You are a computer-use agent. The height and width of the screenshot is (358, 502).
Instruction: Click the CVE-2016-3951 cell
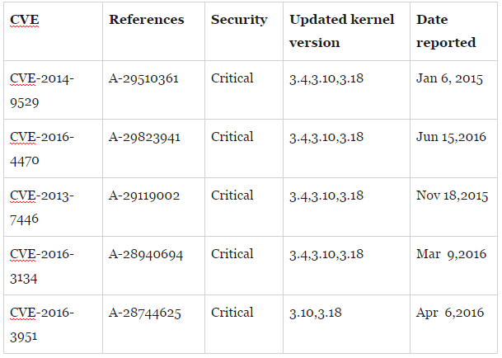click(42, 323)
